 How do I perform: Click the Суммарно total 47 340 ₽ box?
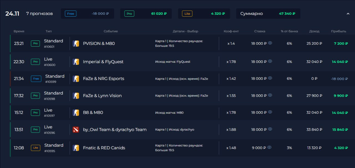point(268,14)
